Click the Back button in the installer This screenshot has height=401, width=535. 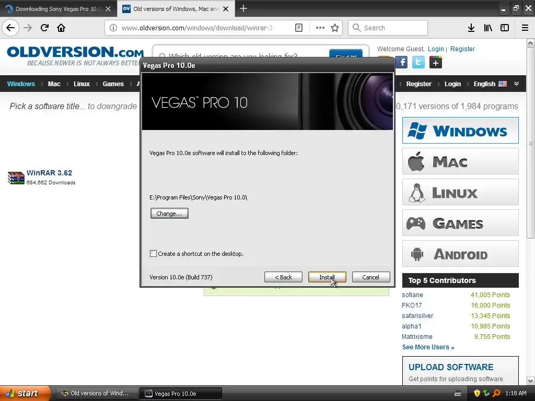283,277
